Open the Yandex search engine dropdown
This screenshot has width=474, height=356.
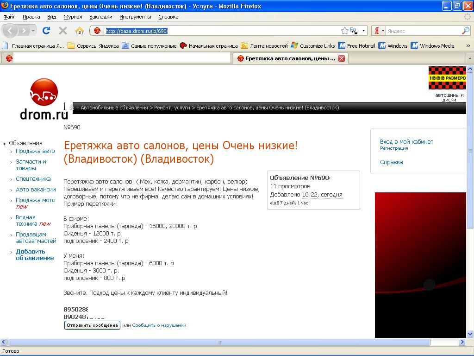pos(379,31)
